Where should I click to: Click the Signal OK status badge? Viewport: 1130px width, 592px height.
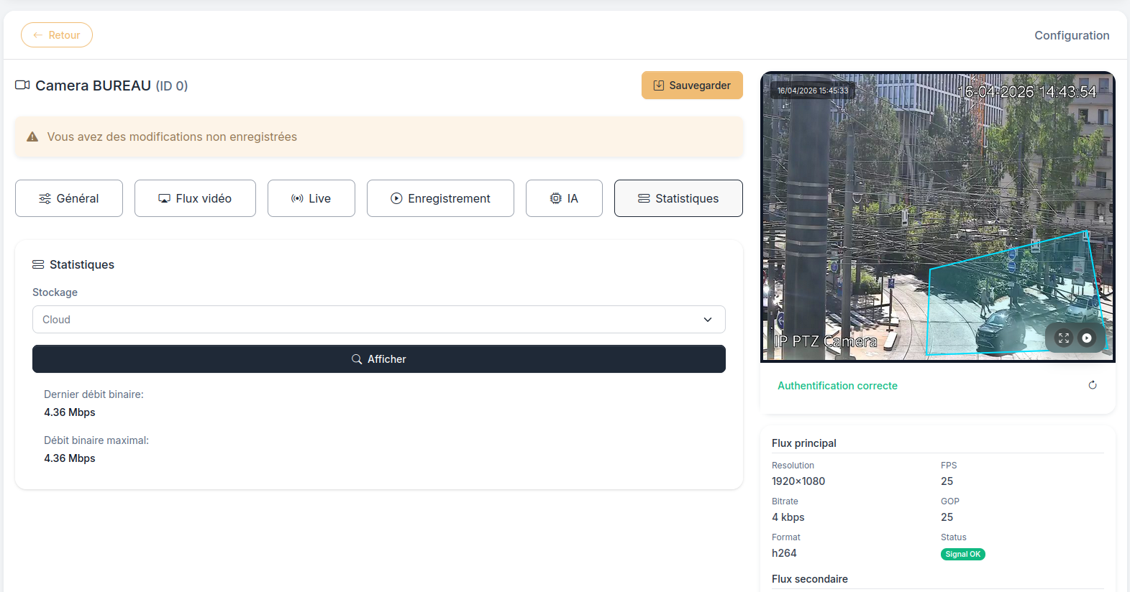click(963, 554)
